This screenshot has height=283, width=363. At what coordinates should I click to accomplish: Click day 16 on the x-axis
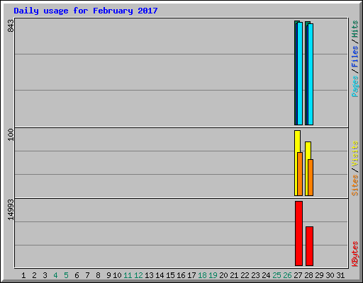(x=181, y=275)
